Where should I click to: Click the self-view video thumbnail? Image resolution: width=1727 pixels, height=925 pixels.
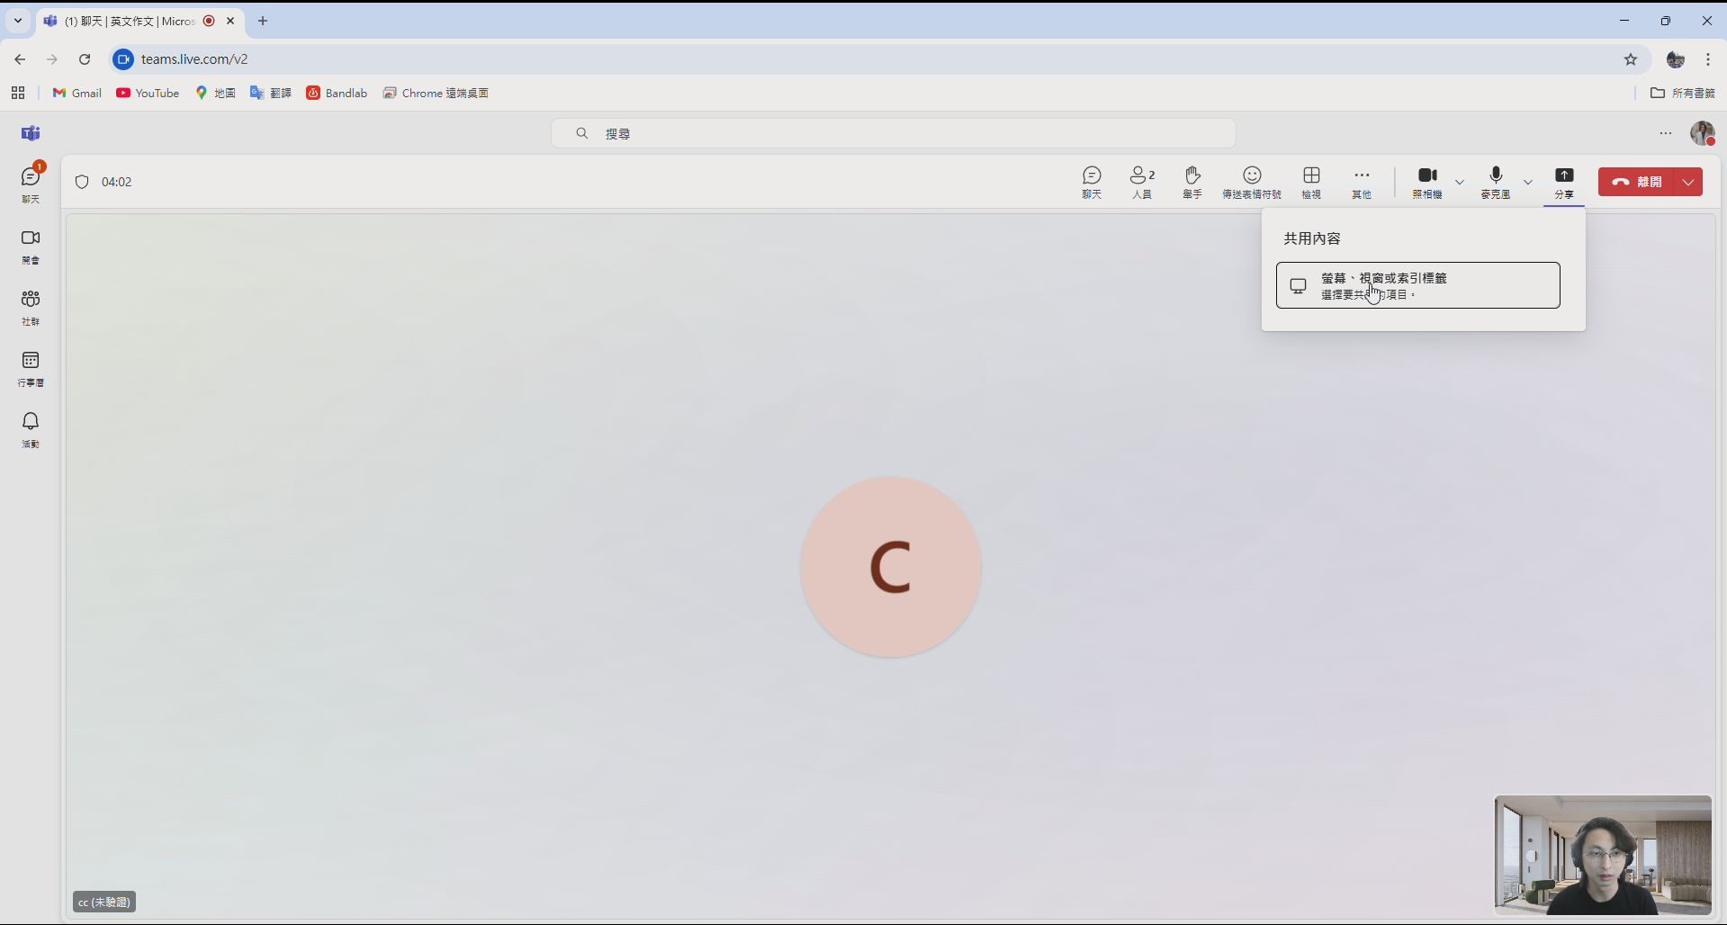pyautogui.click(x=1603, y=855)
